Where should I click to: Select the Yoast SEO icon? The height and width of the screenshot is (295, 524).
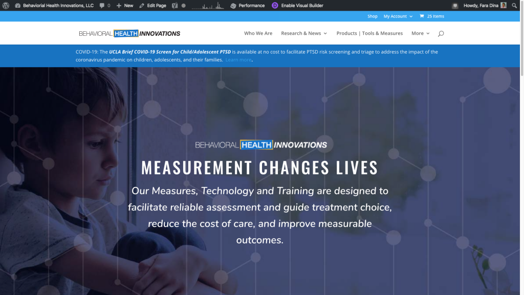click(176, 5)
